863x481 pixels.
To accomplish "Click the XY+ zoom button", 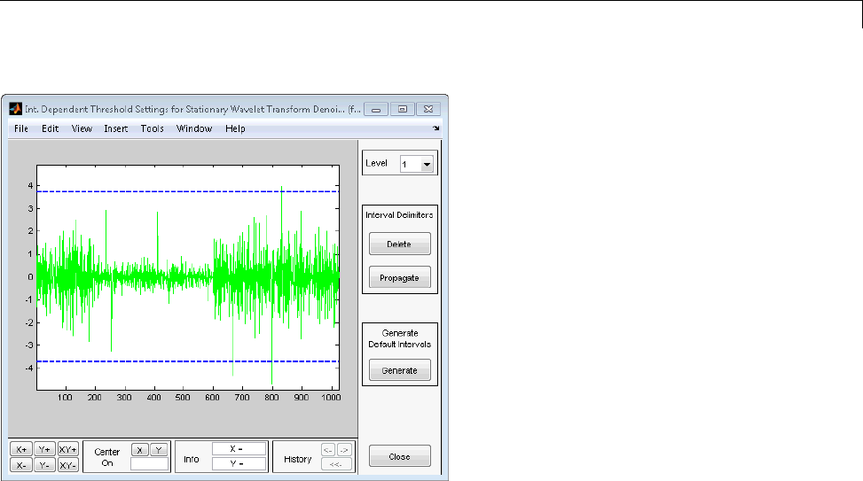I will pyautogui.click(x=68, y=449).
